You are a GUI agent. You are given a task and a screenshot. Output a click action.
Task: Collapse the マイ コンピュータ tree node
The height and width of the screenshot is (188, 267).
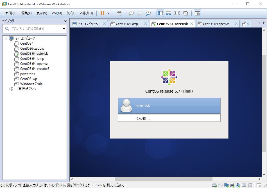tap(6, 39)
